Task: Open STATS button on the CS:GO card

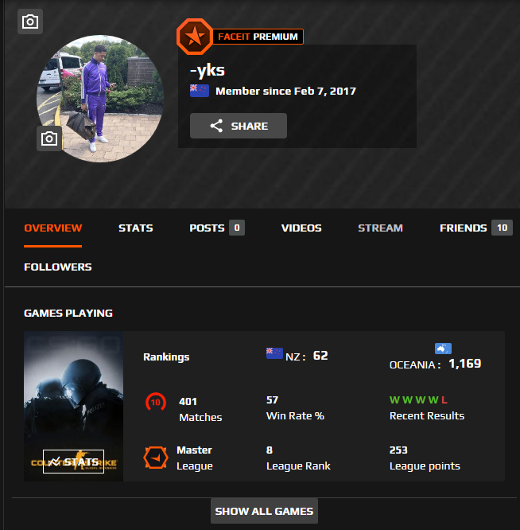Action: (74, 462)
